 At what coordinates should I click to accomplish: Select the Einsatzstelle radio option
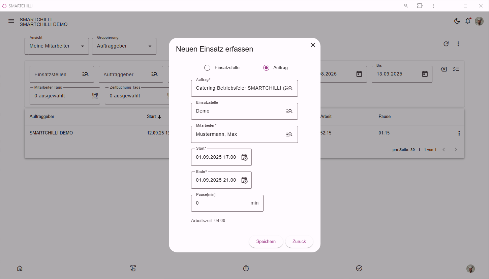(x=207, y=67)
